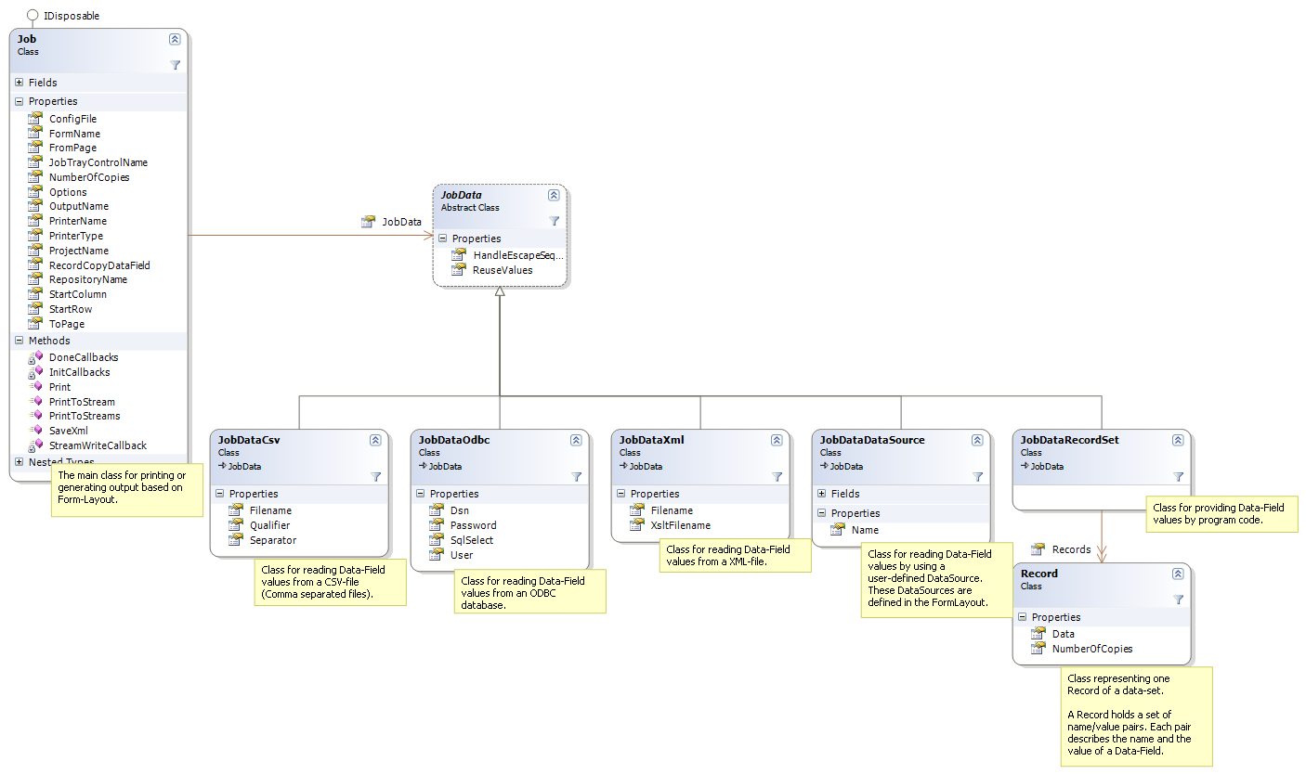Expand Fields section in JobDataDataSource
1306x774 pixels.
click(x=821, y=494)
